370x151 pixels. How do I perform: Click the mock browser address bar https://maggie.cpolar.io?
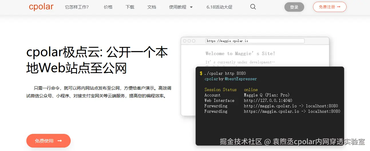[255, 41]
